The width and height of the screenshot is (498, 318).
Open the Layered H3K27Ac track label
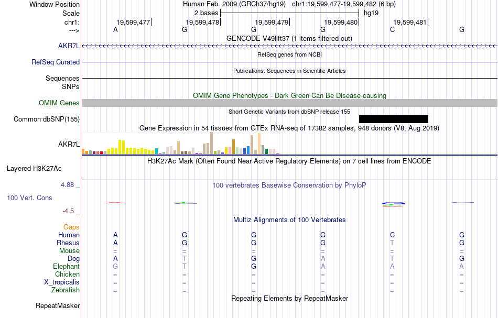pyautogui.click(x=34, y=169)
